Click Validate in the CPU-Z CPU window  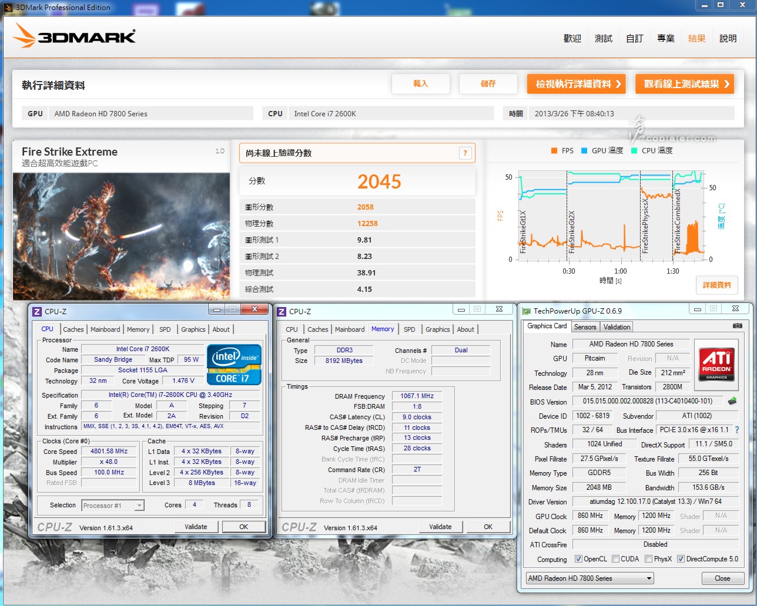[196, 527]
